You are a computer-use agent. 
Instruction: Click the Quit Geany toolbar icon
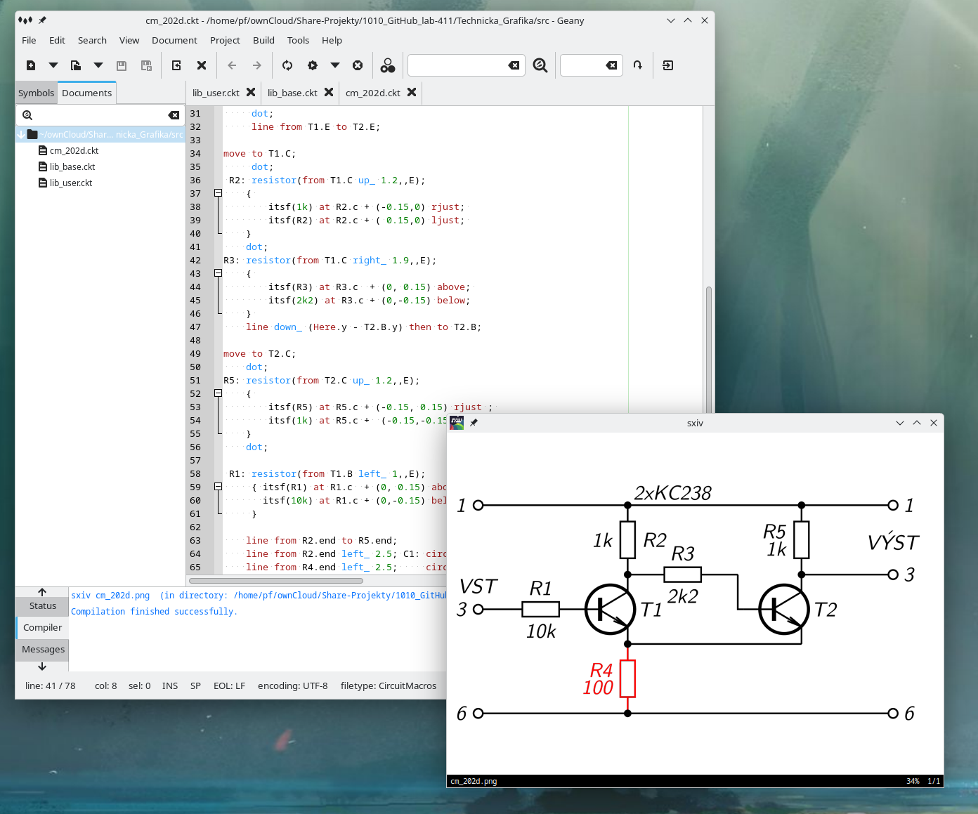668,65
